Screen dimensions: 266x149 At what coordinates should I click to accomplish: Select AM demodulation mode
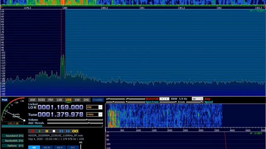coord(32,100)
